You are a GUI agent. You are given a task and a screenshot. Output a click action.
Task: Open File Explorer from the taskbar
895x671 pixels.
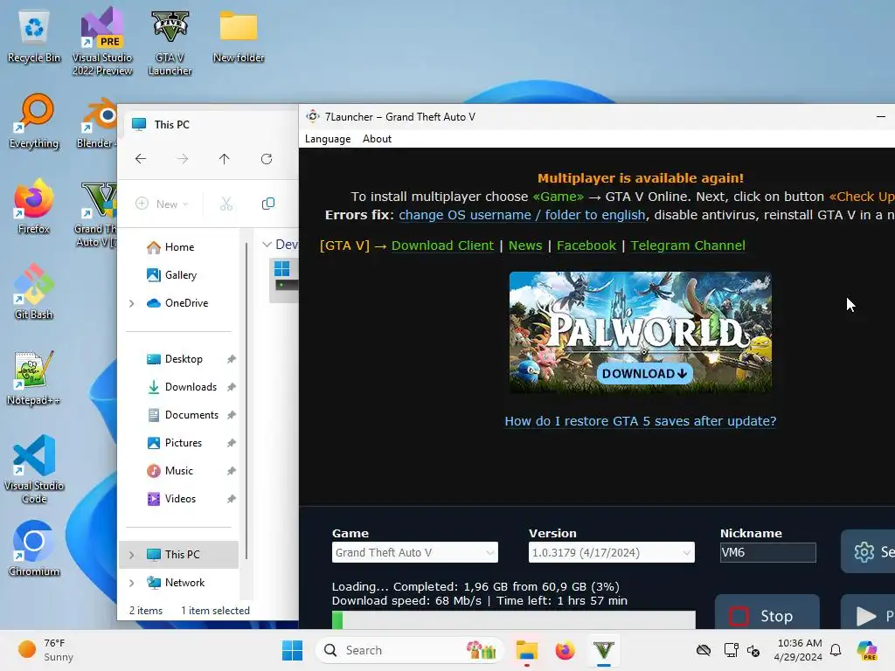[527, 650]
